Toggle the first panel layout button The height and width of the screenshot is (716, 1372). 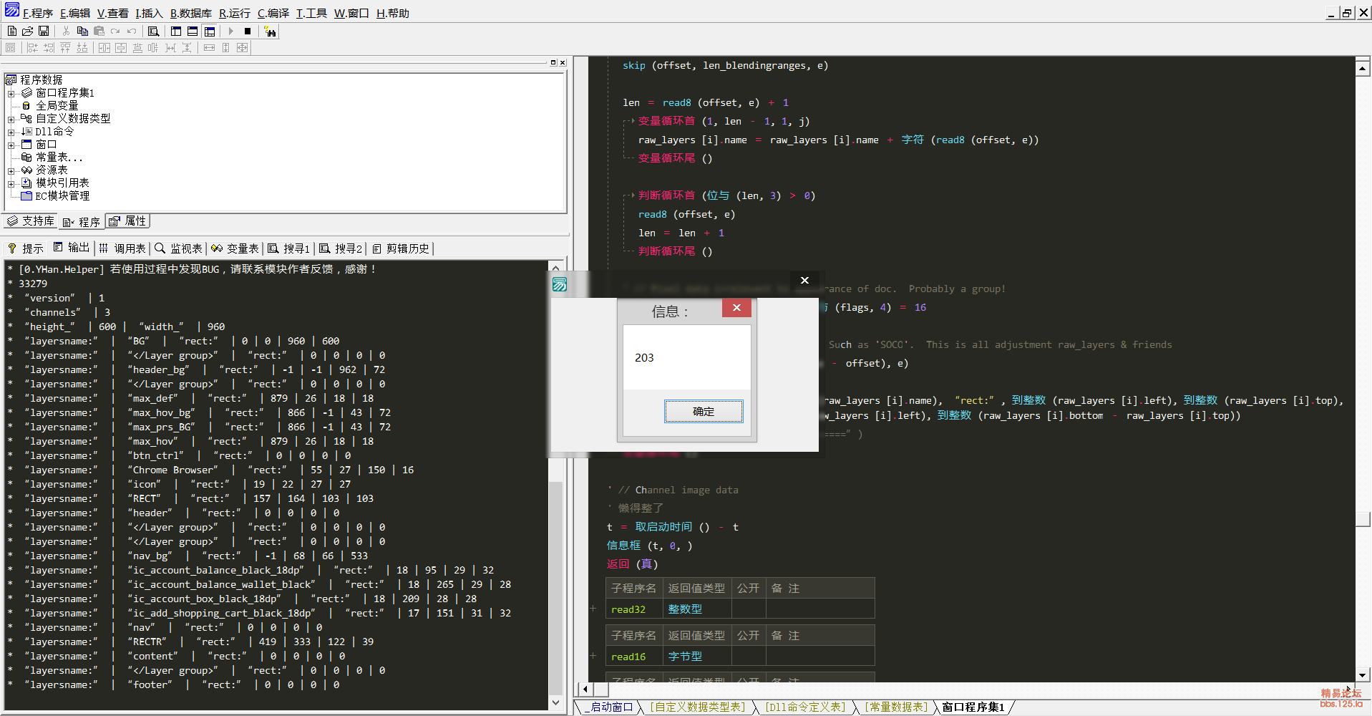point(176,32)
